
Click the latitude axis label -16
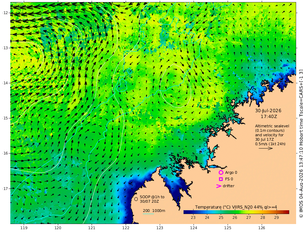(x=5, y=153)
